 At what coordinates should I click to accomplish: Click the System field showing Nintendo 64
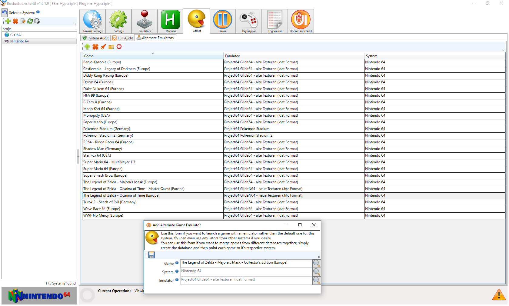[x=246, y=272]
